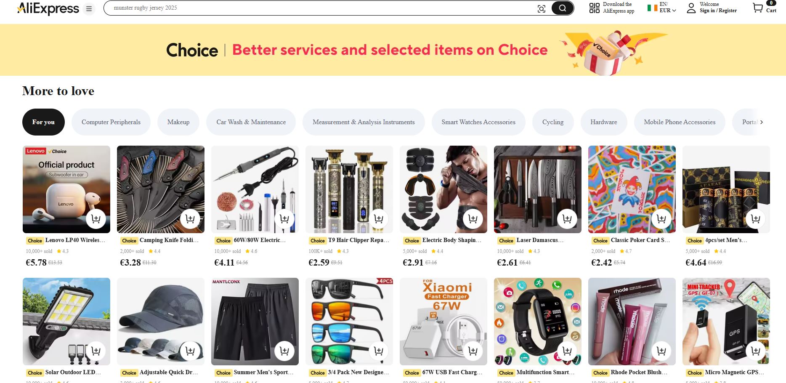The width and height of the screenshot is (786, 383).
Task: Select the Mobile Phone Accessories tab
Action: pos(680,122)
